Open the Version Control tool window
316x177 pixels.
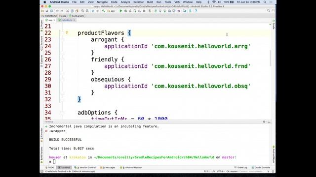coord(85,167)
